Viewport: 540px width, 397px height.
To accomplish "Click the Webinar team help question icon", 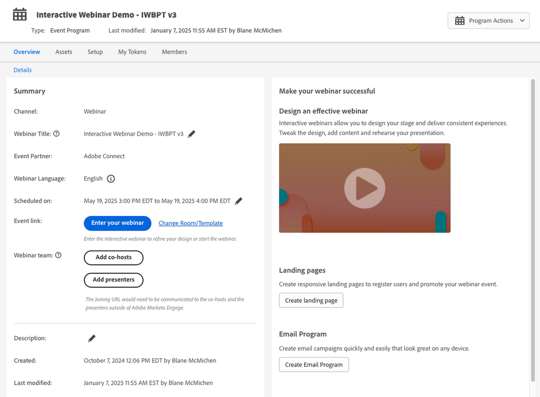I will coord(58,255).
